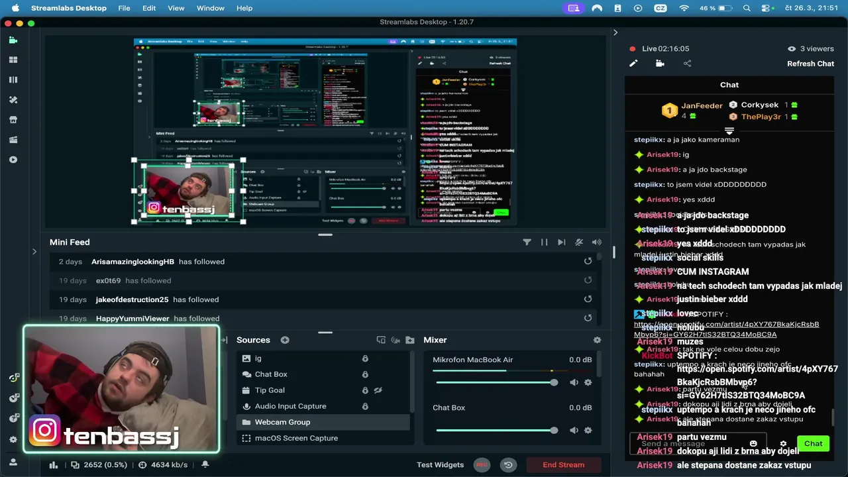Open the App Store icon in sidebar
The image size is (848, 477).
coord(13,120)
